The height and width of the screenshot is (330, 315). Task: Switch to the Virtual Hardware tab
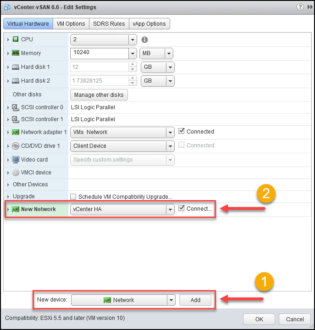tap(28, 23)
